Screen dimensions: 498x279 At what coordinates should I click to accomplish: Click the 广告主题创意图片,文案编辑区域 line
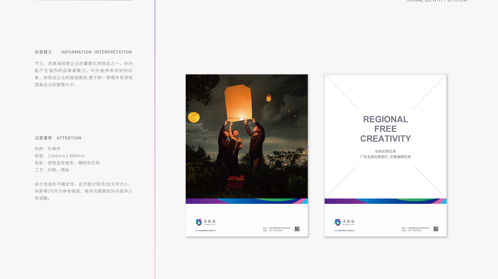coord(385,157)
